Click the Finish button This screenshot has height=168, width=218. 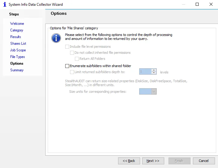[179, 161]
